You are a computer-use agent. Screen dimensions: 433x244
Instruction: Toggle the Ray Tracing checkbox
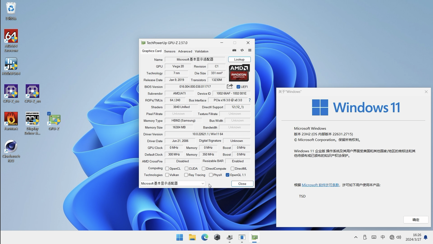coord(186,175)
